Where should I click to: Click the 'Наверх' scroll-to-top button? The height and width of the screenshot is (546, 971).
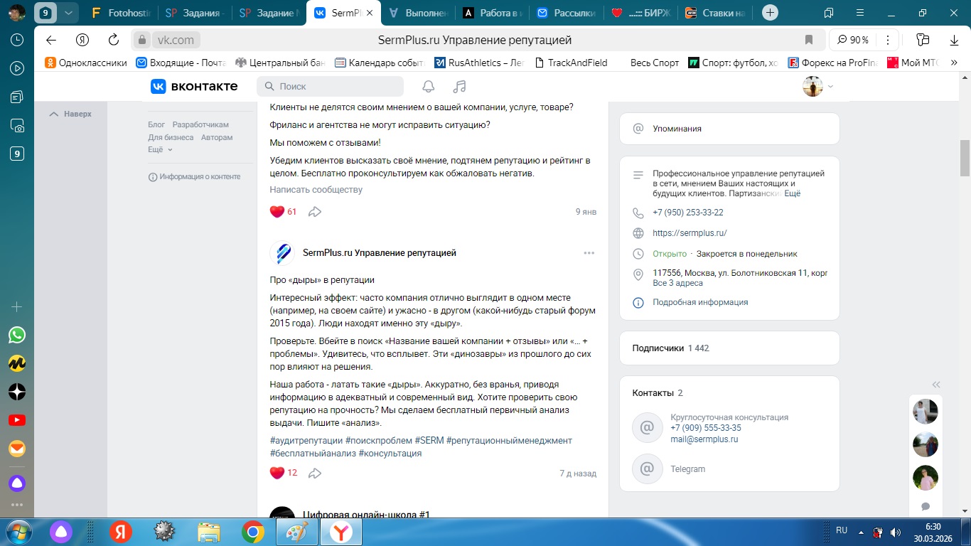click(70, 114)
